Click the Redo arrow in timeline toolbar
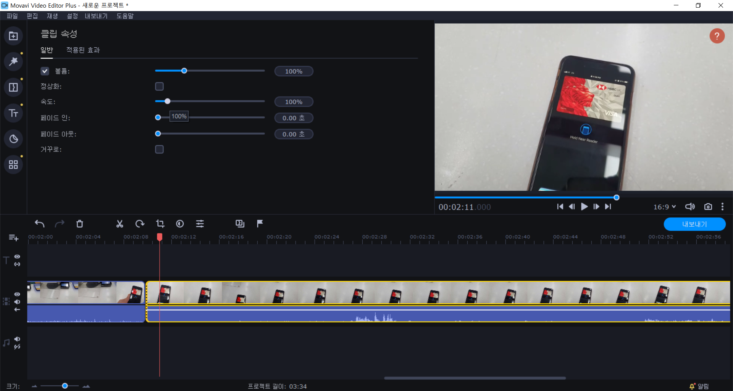 tap(60, 224)
